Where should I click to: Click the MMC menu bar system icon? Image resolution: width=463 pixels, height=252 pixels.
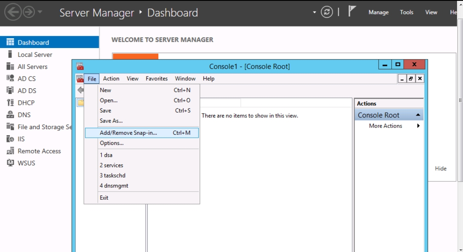(x=80, y=79)
